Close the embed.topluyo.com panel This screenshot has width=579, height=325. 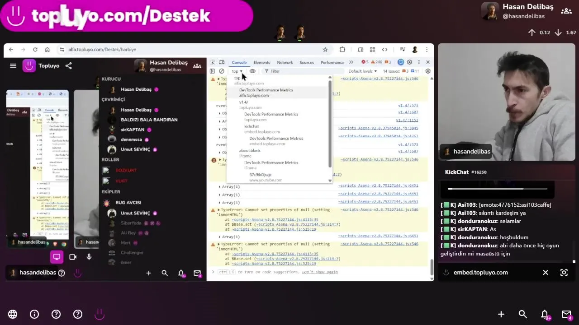click(x=546, y=273)
